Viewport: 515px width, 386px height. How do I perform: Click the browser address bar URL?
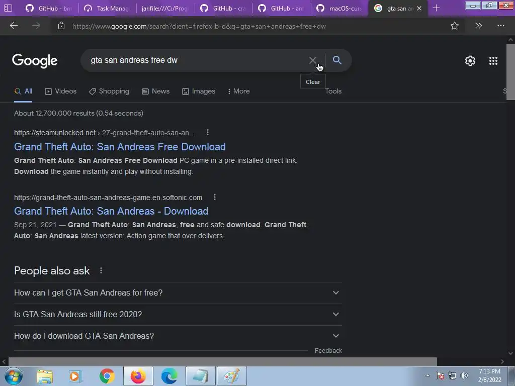199,26
